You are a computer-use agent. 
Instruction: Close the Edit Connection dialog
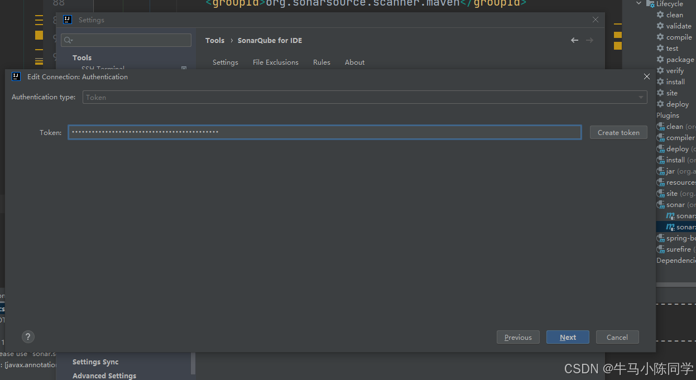pyautogui.click(x=647, y=76)
